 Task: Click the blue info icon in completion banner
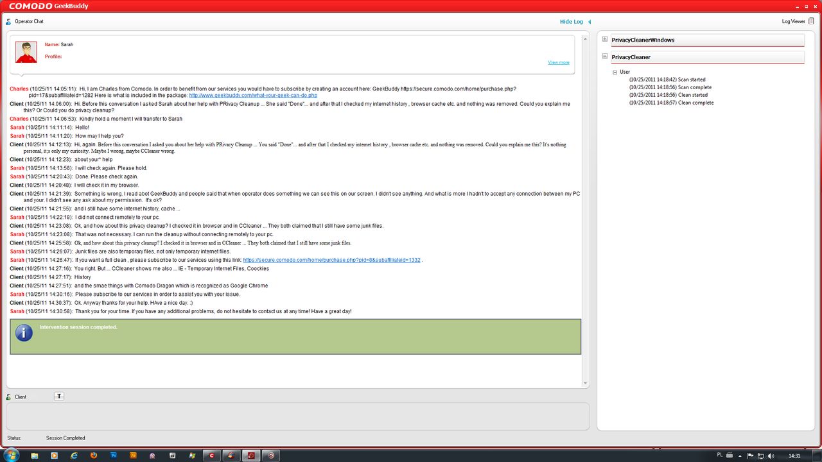[24, 332]
